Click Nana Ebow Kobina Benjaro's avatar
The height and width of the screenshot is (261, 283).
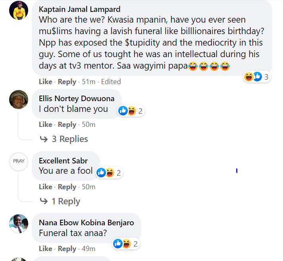pyautogui.click(x=19, y=224)
